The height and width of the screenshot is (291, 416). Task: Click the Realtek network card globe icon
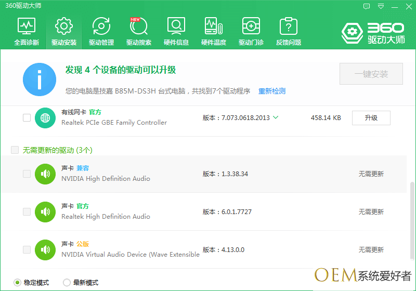(45, 118)
